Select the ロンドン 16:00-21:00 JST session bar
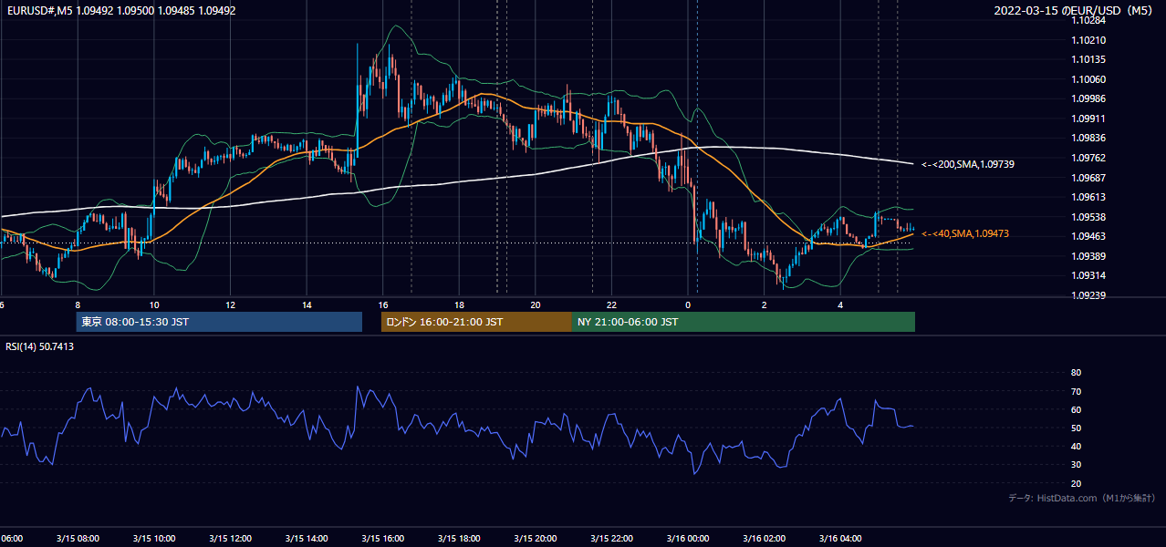1166x547 pixels. 476,322
